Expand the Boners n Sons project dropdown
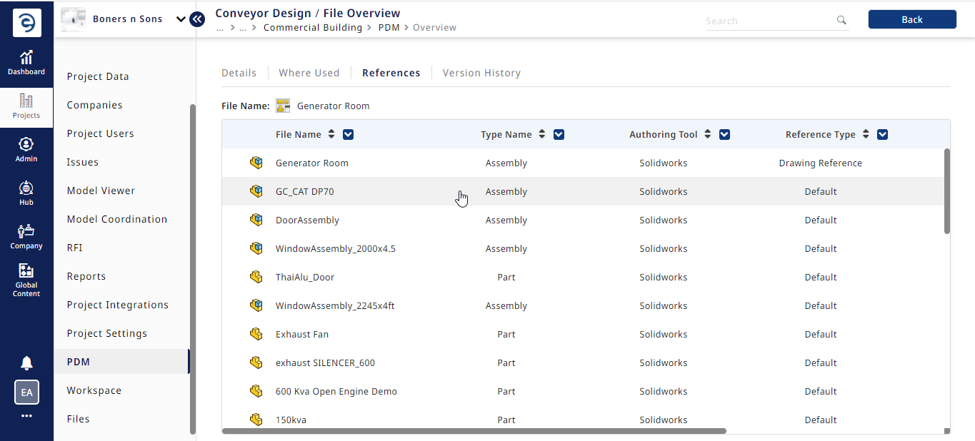This screenshot has height=441, width=975. coord(180,19)
